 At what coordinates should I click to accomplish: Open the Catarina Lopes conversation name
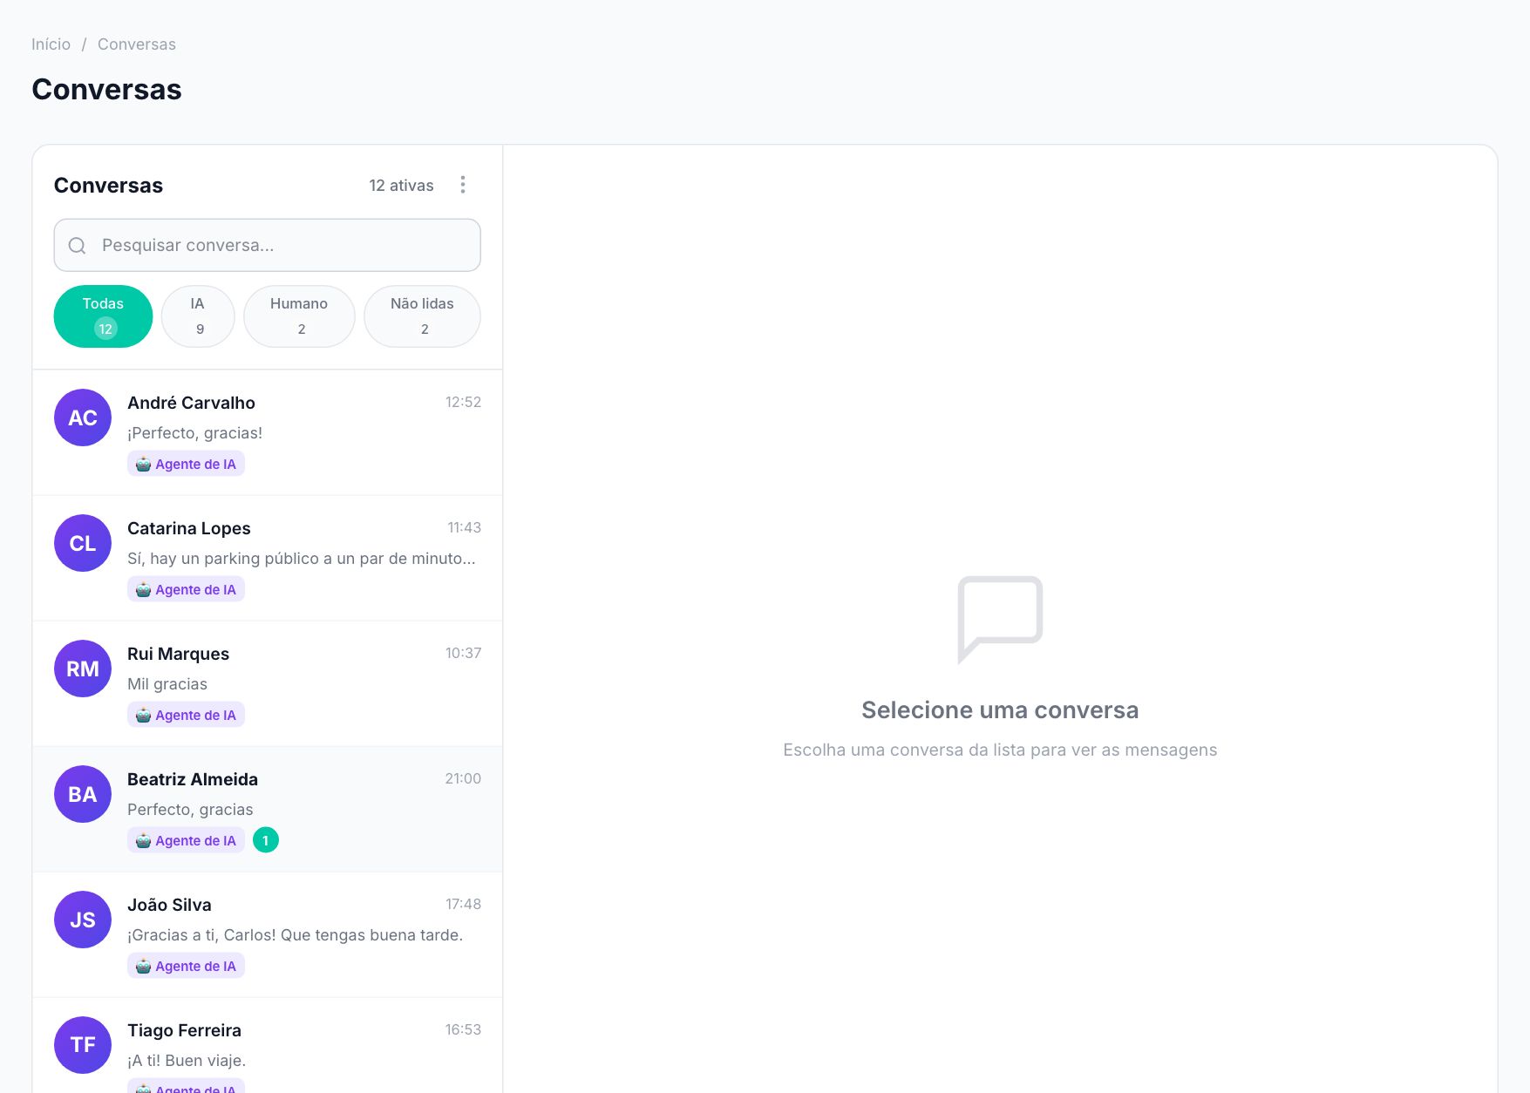(x=189, y=528)
